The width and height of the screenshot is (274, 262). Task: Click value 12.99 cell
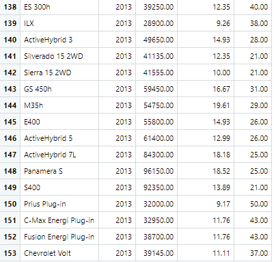(206, 138)
